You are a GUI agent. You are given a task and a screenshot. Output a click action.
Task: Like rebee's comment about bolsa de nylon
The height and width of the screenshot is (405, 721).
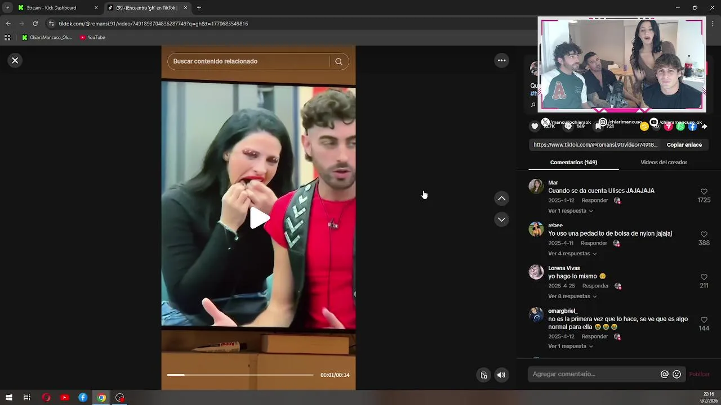[704, 235]
